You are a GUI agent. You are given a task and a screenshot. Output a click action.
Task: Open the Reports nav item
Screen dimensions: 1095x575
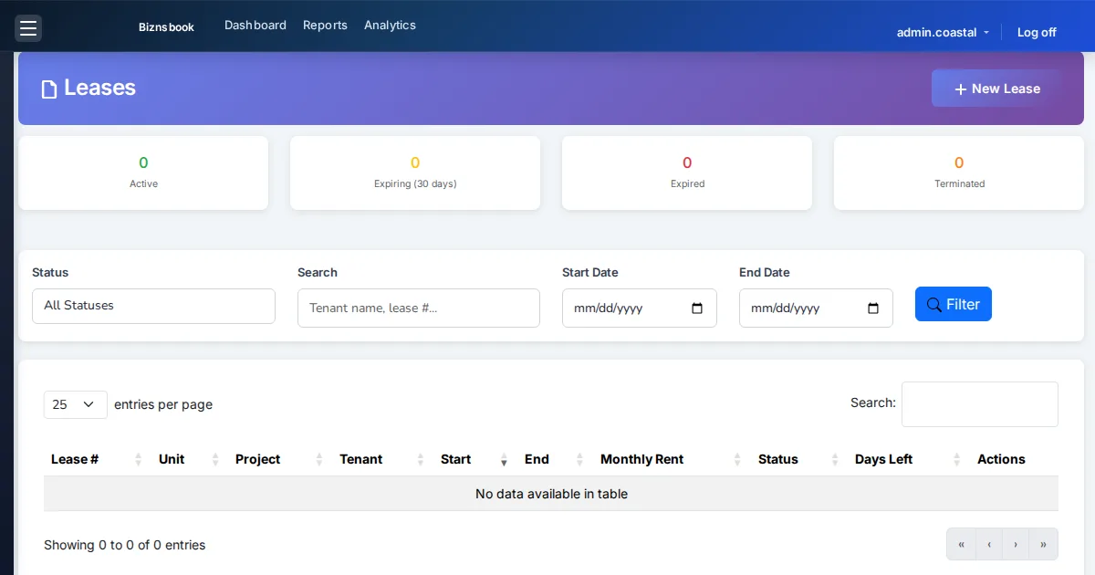325,26
